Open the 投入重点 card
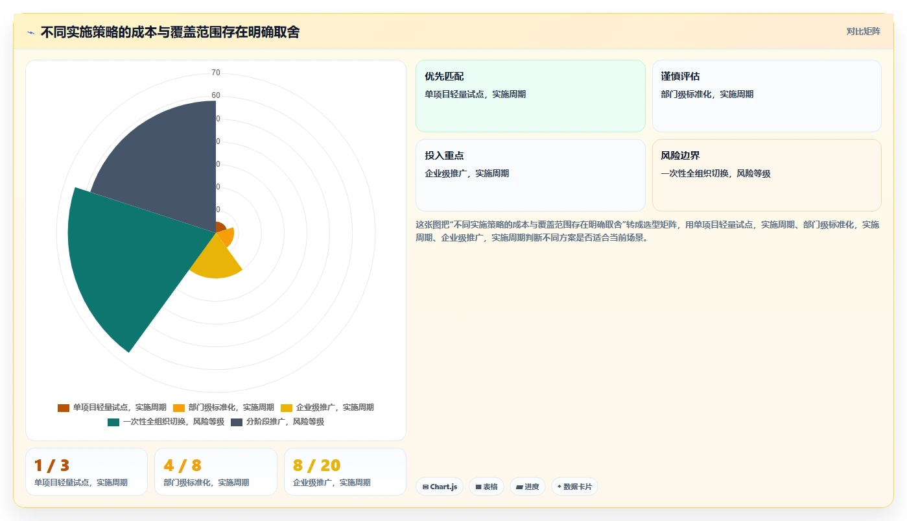Image resolution: width=907 pixels, height=521 pixels. (530, 175)
